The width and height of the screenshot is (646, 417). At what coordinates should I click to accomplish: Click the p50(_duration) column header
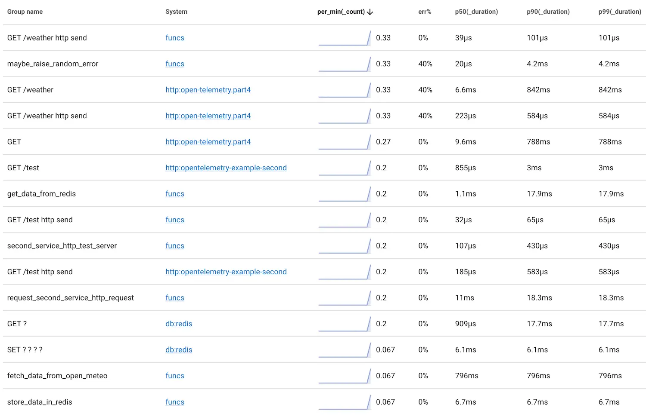[x=476, y=12]
